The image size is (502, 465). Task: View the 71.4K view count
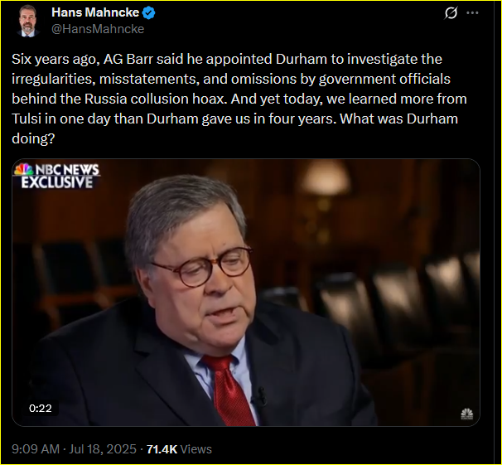162,449
